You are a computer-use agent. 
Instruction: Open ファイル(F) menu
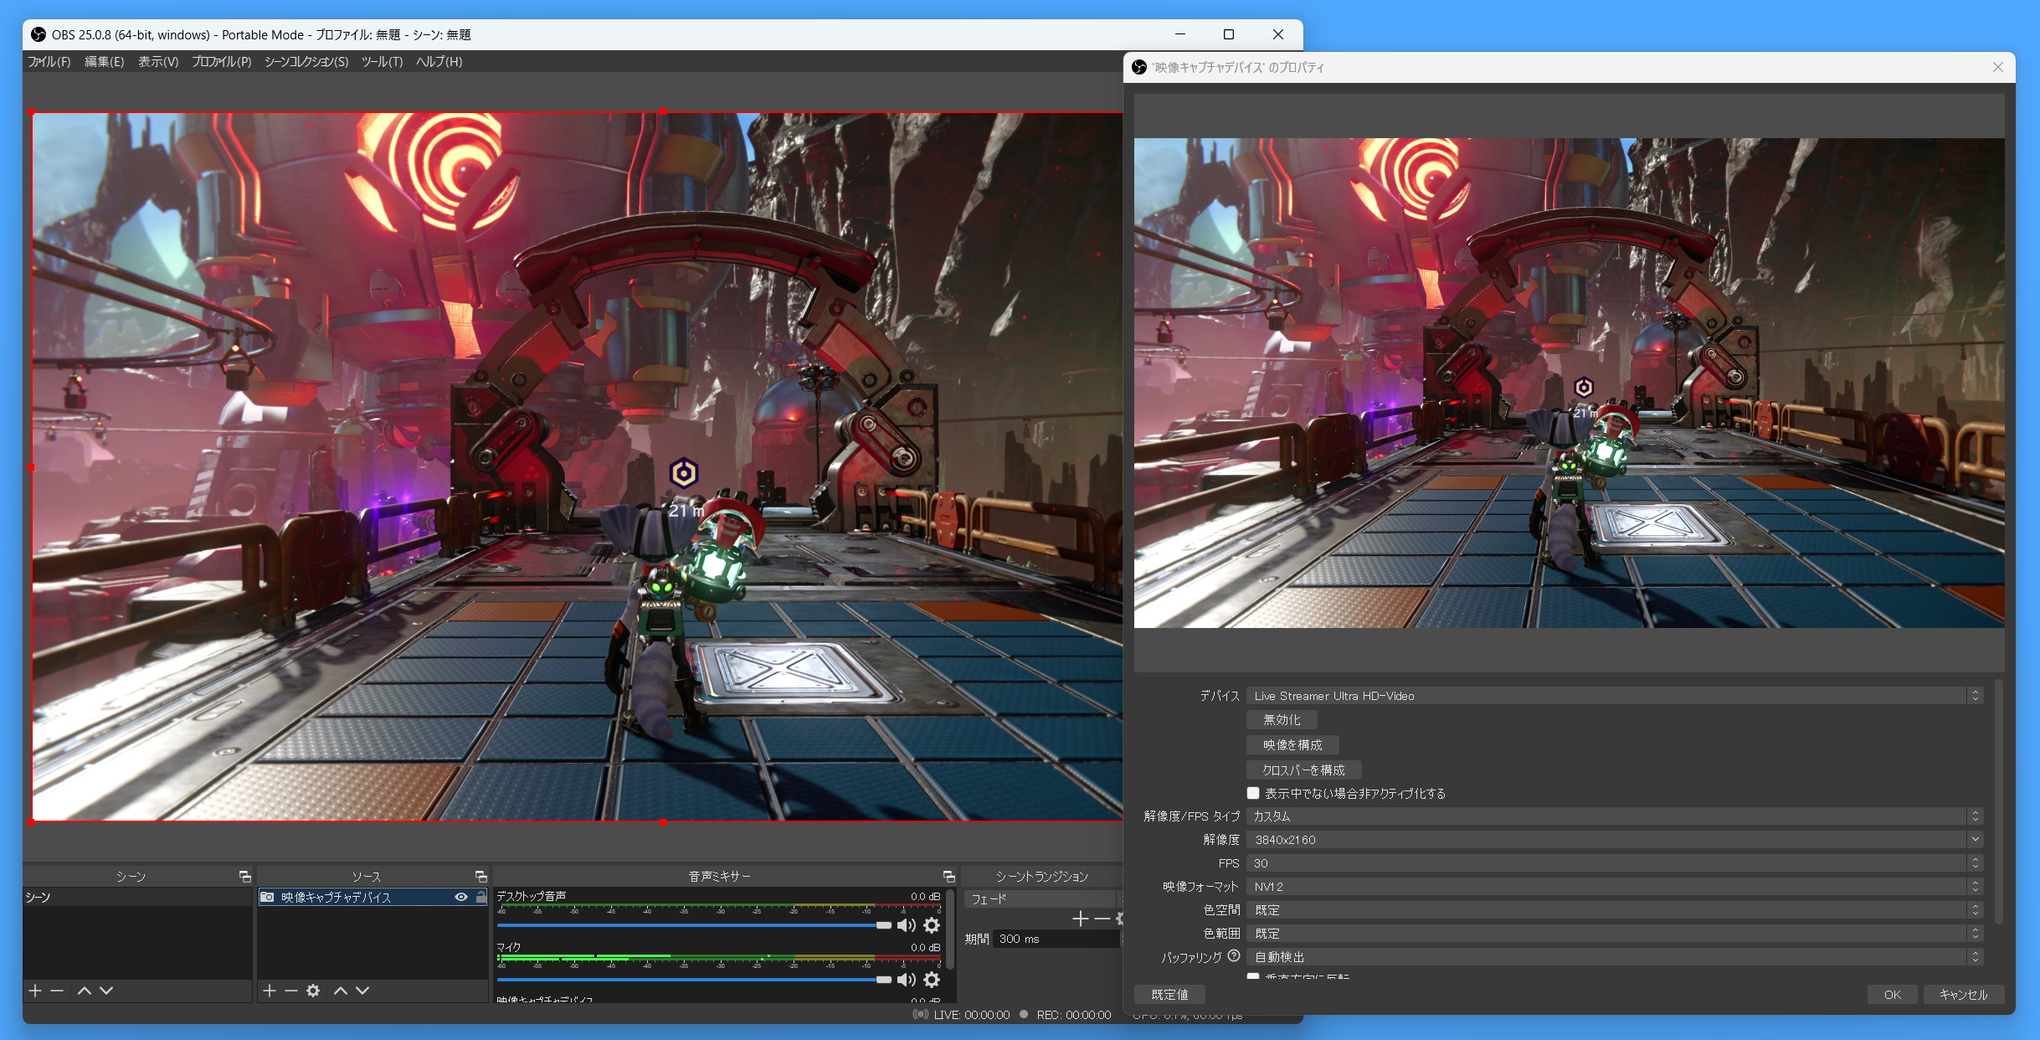tap(49, 62)
